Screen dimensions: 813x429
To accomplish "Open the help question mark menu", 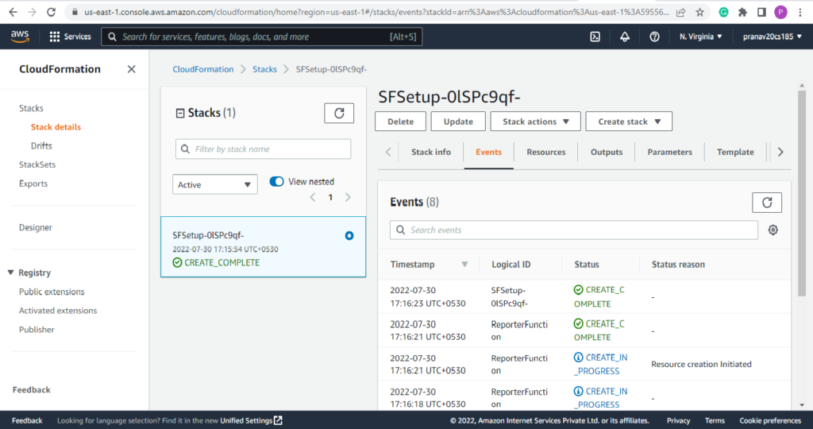I will 654,37.
